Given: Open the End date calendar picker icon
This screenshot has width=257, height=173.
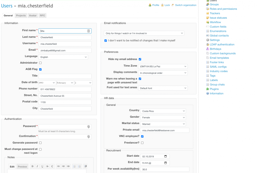Looking at the screenshot, I should pyautogui.click(x=166, y=163).
